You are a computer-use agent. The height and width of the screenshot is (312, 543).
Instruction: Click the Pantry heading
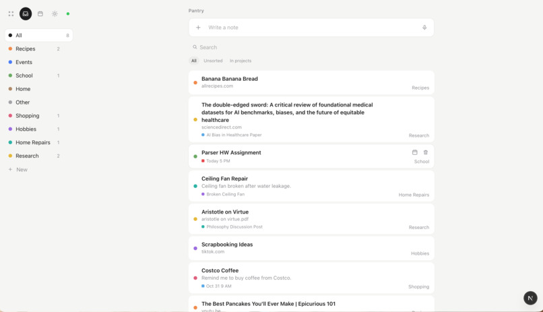[196, 11]
